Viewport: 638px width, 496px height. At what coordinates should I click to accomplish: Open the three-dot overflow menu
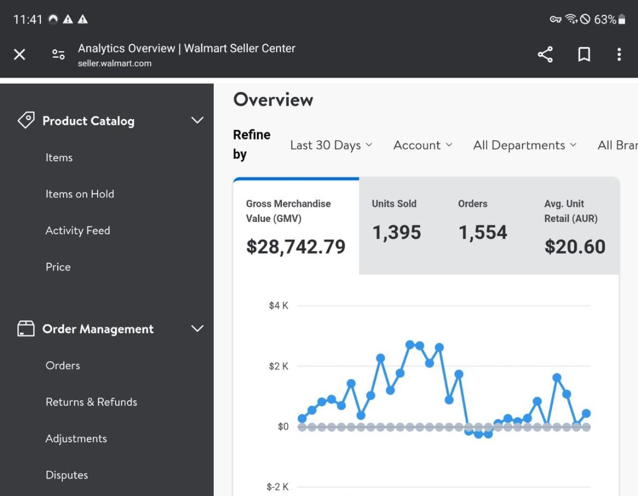point(619,55)
